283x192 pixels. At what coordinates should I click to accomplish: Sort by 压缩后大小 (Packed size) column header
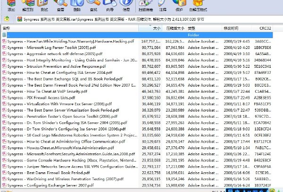point(174,28)
